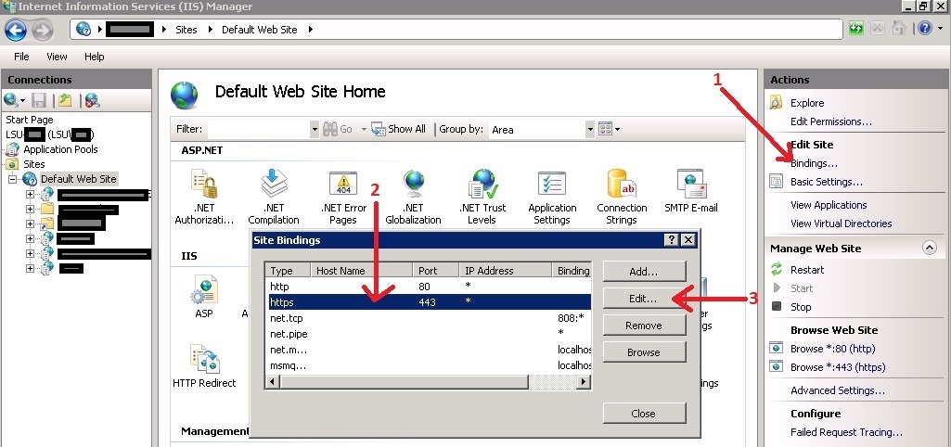Screen dimensions: 951x447
Task: Click Show All in the filter bar
Action: tap(398, 129)
